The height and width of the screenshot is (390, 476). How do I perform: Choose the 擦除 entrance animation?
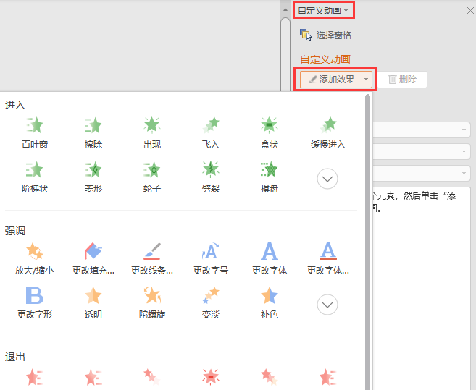click(93, 132)
